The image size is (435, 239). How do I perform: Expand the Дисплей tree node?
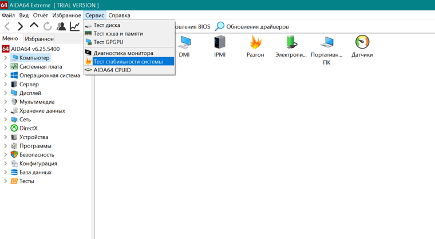pyautogui.click(x=6, y=93)
